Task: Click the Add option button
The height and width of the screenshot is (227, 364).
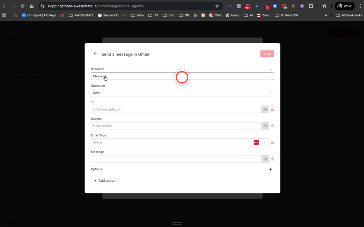Action: pyautogui.click(x=105, y=180)
